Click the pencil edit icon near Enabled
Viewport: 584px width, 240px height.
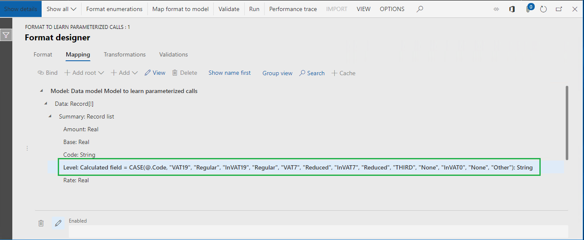(x=58, y=223)
